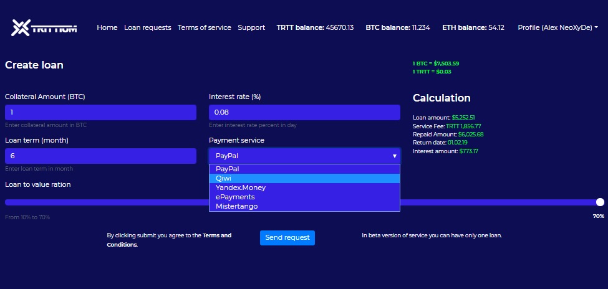Click the TRTT balance value
Screen dimensions: 608x289
tap(340, 27)
